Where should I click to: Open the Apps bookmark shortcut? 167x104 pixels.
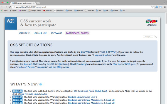pyautogui.click(x=4, y=11)
